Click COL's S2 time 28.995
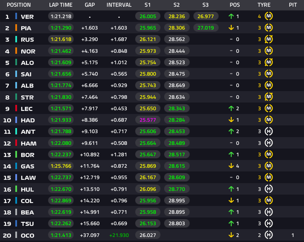The height and width of the screenshot is (242, 304). [177, 200]
